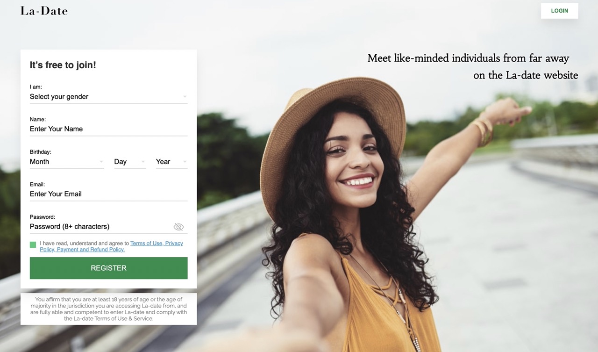Focus the Password input field
The width and height of the screenshot is (598, 352).
tap(100, 227)
